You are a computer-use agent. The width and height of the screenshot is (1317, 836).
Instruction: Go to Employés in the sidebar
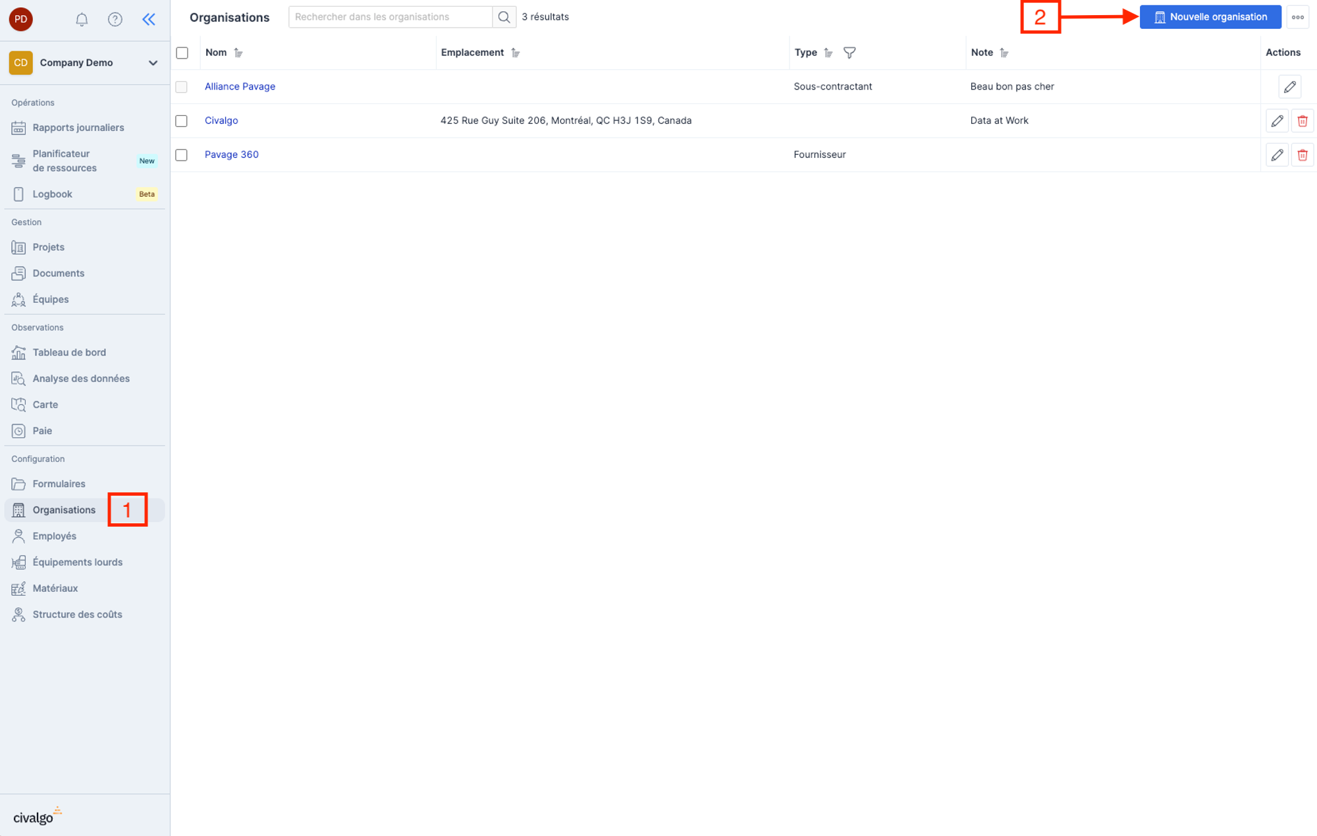pos(55,536)
